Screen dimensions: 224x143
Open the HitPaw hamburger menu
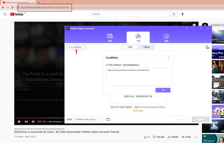point(187,29)
